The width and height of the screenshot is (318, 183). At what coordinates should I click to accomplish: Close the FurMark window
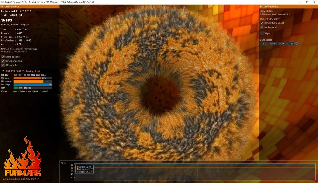tap(314, 2)
